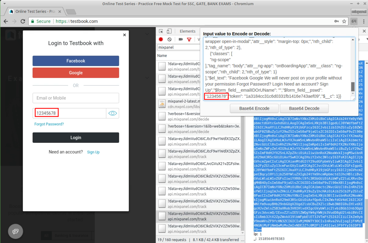This screenshot has width=368, height=243.
Task: Click the textarea resize corner handle
Action: (353, 99)
